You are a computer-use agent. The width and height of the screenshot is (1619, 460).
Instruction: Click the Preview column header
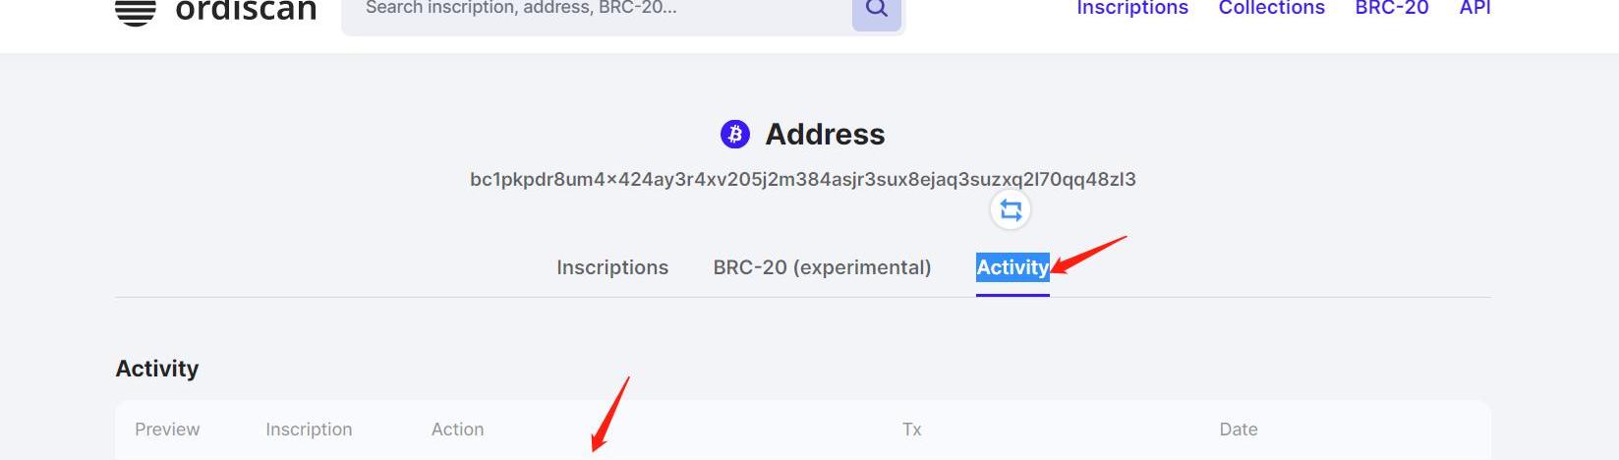pos(167,430)
